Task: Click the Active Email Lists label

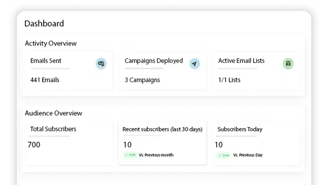Action: coord(241,61)
